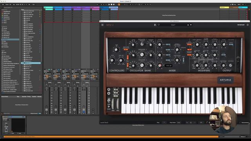Select Sounds category in Ableton browser
Viewport: 251px width, 141px height.
tap(5, 28)
